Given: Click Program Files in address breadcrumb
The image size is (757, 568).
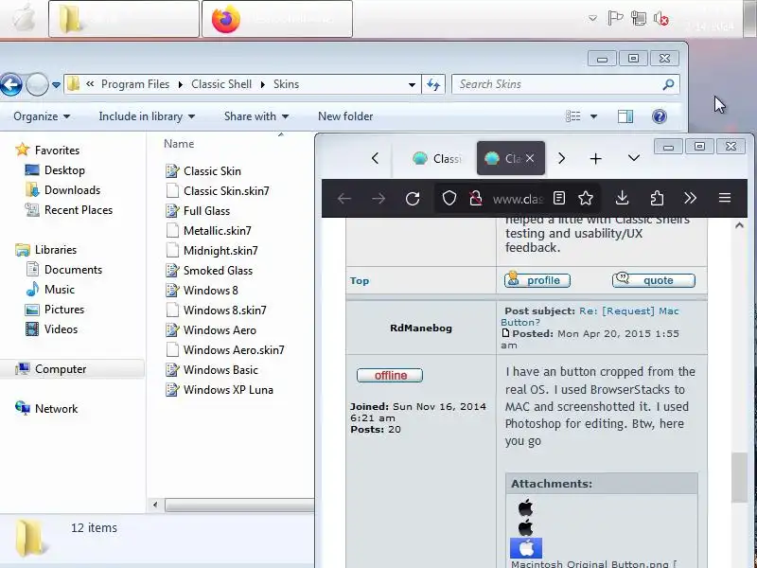Looking at the screenshot, I should coord(135,84).
